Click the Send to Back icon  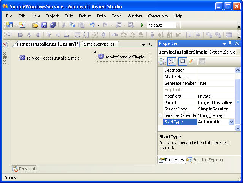click(x=218, y=35)
